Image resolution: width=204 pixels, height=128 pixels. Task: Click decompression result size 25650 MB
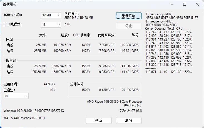[39, 72]
